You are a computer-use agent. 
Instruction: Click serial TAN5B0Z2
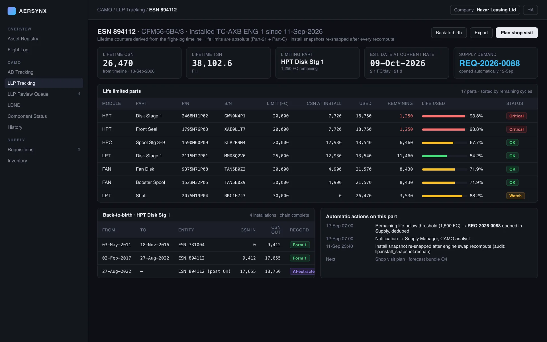235,169
